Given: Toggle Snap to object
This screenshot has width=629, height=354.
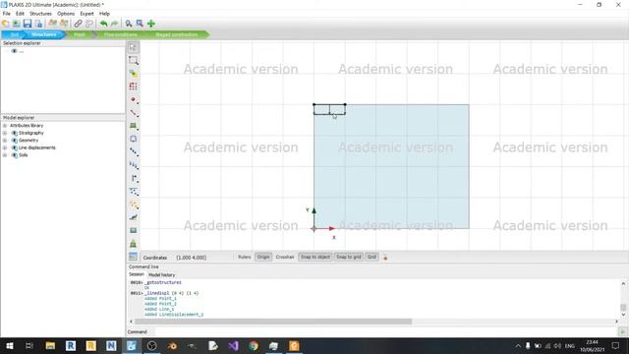Looking at the screenshot, I should click(314, 257).
